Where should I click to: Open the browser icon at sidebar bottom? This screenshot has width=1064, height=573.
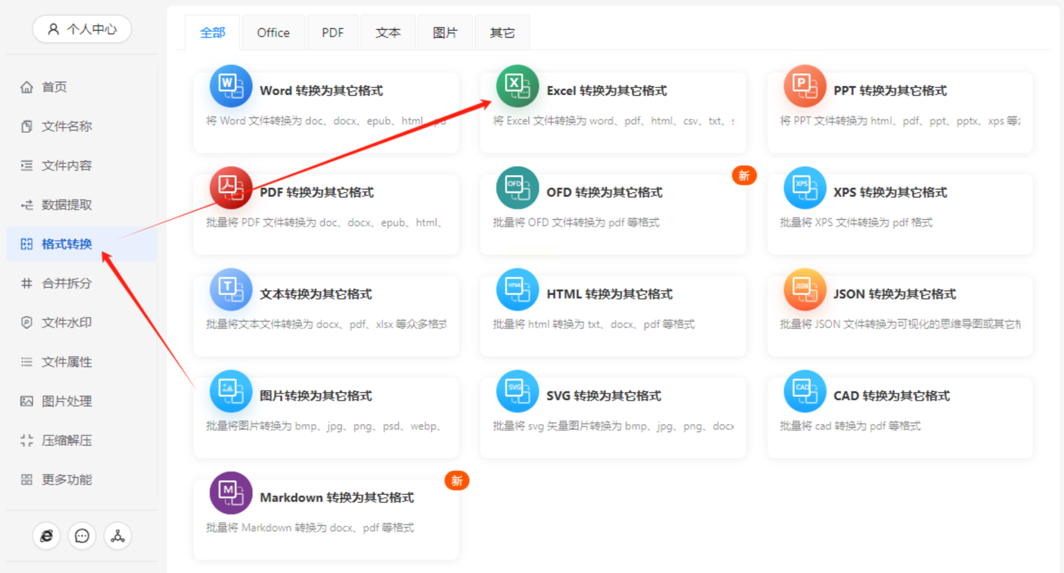pyautogui.click(x=47, y=536)
